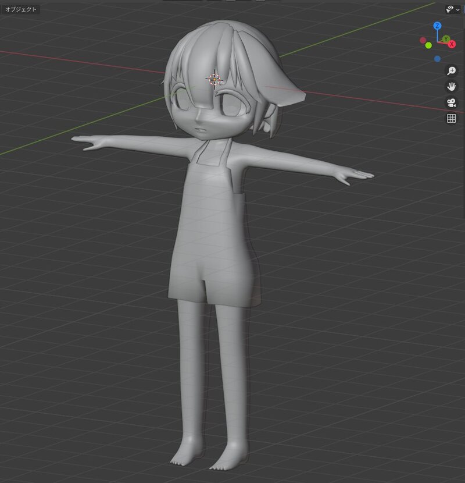Click the Y axis gizmo handle labeled Y

tap(446, 39)
